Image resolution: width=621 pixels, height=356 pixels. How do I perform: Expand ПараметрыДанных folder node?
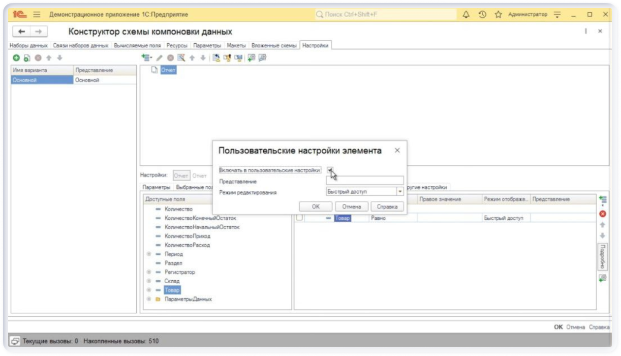click(149, 299)
